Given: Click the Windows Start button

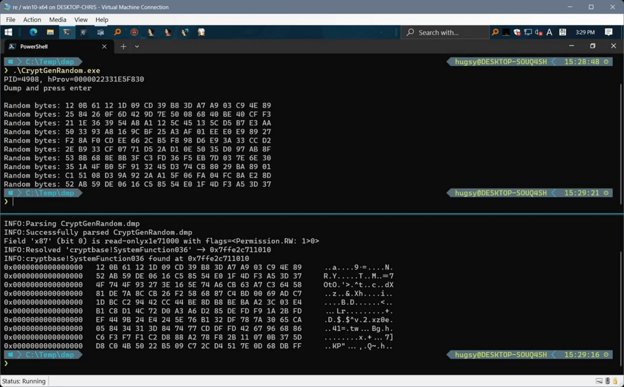Looking at the screenshot, I should (x=8, y=32).
